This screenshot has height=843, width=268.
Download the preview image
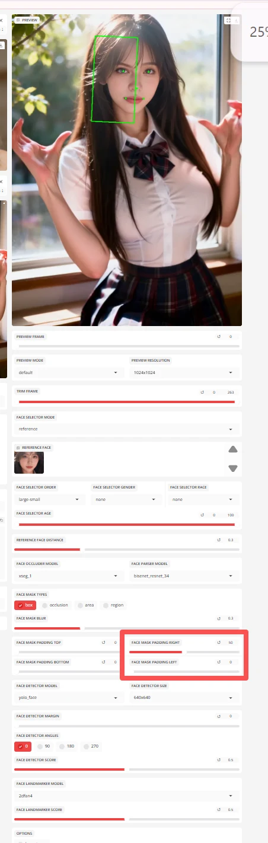click(x=237, y=20)
